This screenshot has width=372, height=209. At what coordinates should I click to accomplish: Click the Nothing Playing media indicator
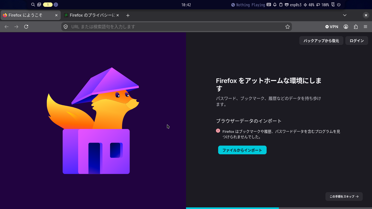(248, 5)
